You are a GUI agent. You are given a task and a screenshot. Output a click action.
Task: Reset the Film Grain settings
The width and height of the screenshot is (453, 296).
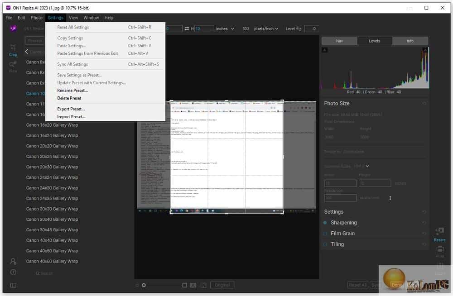coord(424,234)
